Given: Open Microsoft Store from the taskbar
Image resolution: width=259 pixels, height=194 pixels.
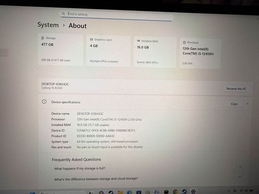Looking at the screenshot, I should pos(139,192).
